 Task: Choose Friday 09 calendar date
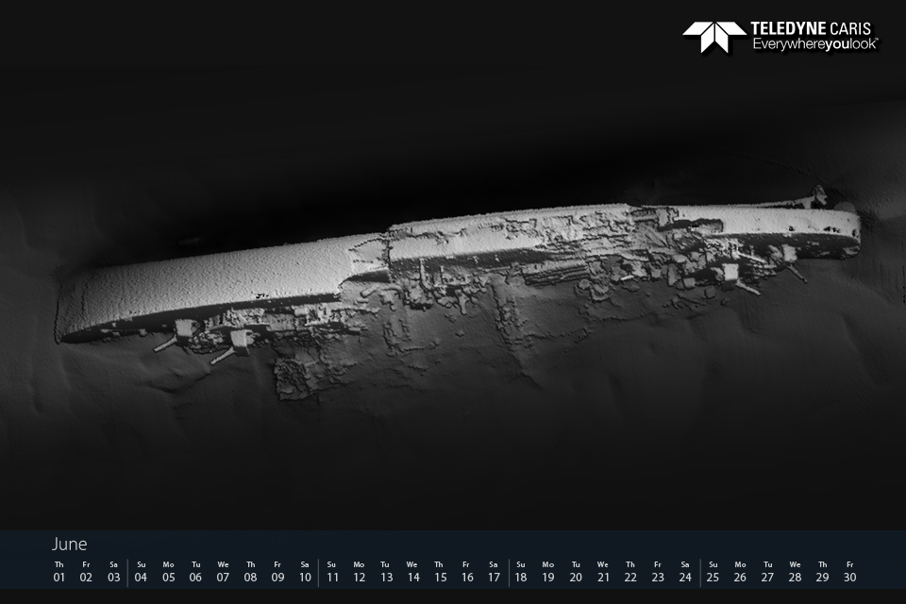(277, 571)
